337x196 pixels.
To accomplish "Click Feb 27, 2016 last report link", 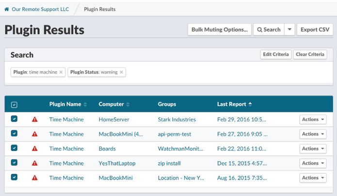I will [x=242, y=134].
